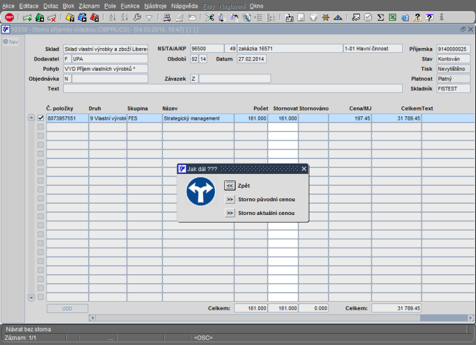Click the Příjemka field 9140000025

point(453,49)
